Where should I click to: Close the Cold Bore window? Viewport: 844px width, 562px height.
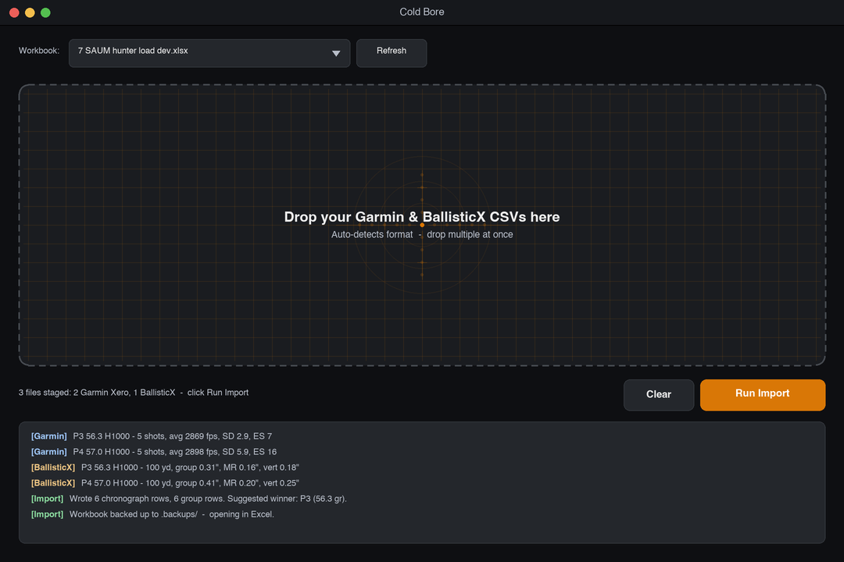pos(15,12)
